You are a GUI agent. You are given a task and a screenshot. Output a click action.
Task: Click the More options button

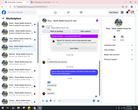point(86,31)
